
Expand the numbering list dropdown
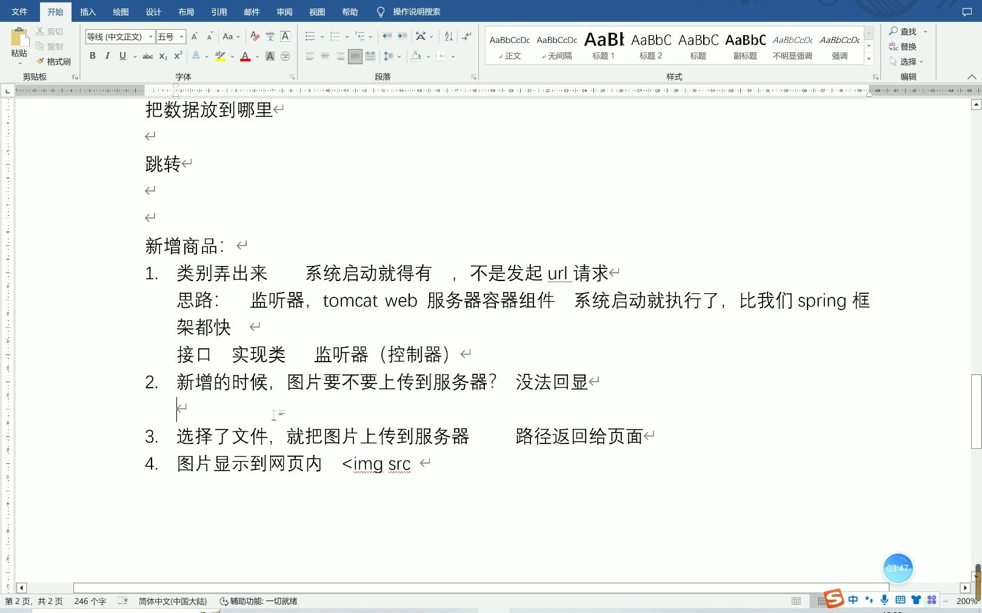click(347, 36)
